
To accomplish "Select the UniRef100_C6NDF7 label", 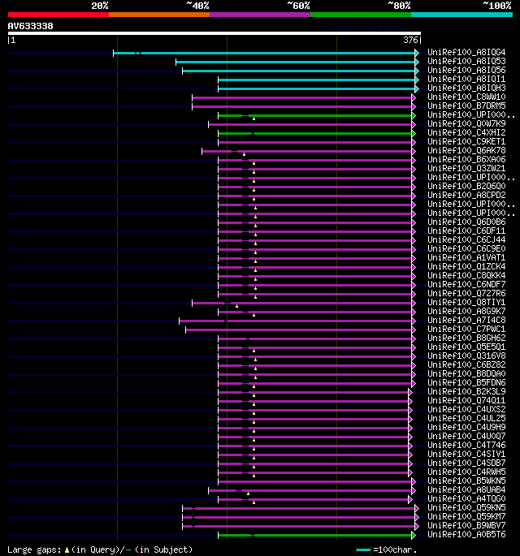I will point(466,284).
